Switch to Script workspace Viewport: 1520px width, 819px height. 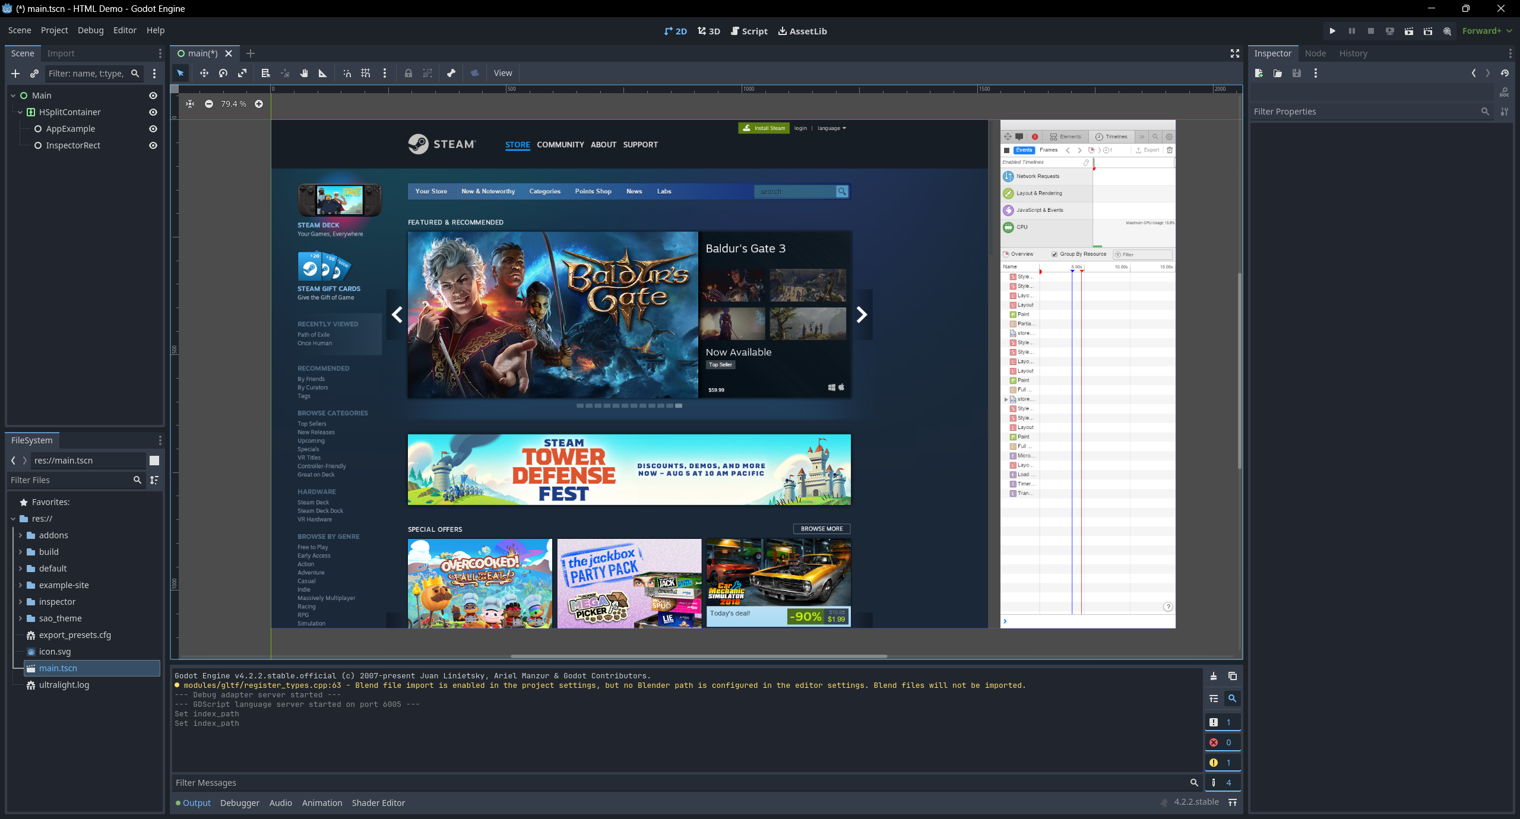click(749, 31)
